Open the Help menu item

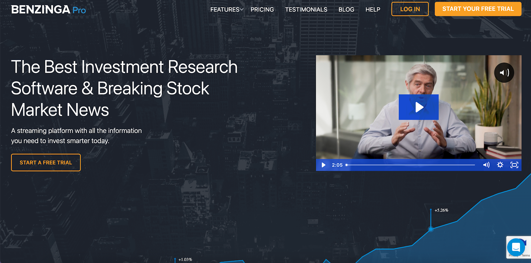(373, 10)
